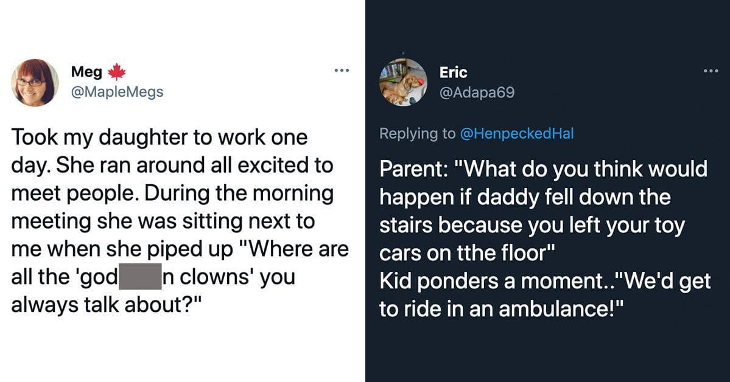Open the @Adapa69 handle
730x382 pixels.
[477, 92]
